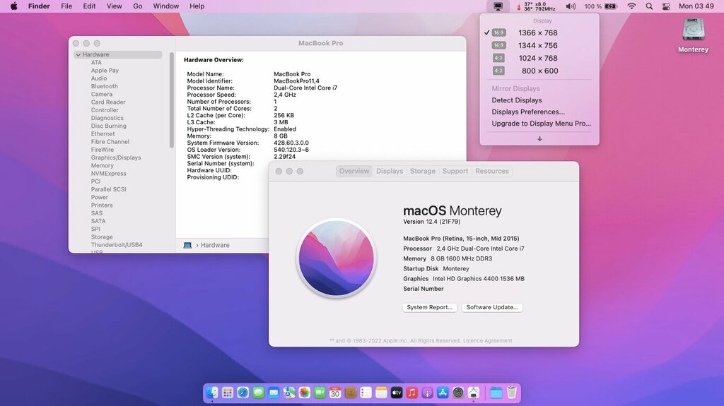Viewport: 724px width, 406px height.
Task: Launch the Photos app in Dock
Action: [x=304, y=393]
